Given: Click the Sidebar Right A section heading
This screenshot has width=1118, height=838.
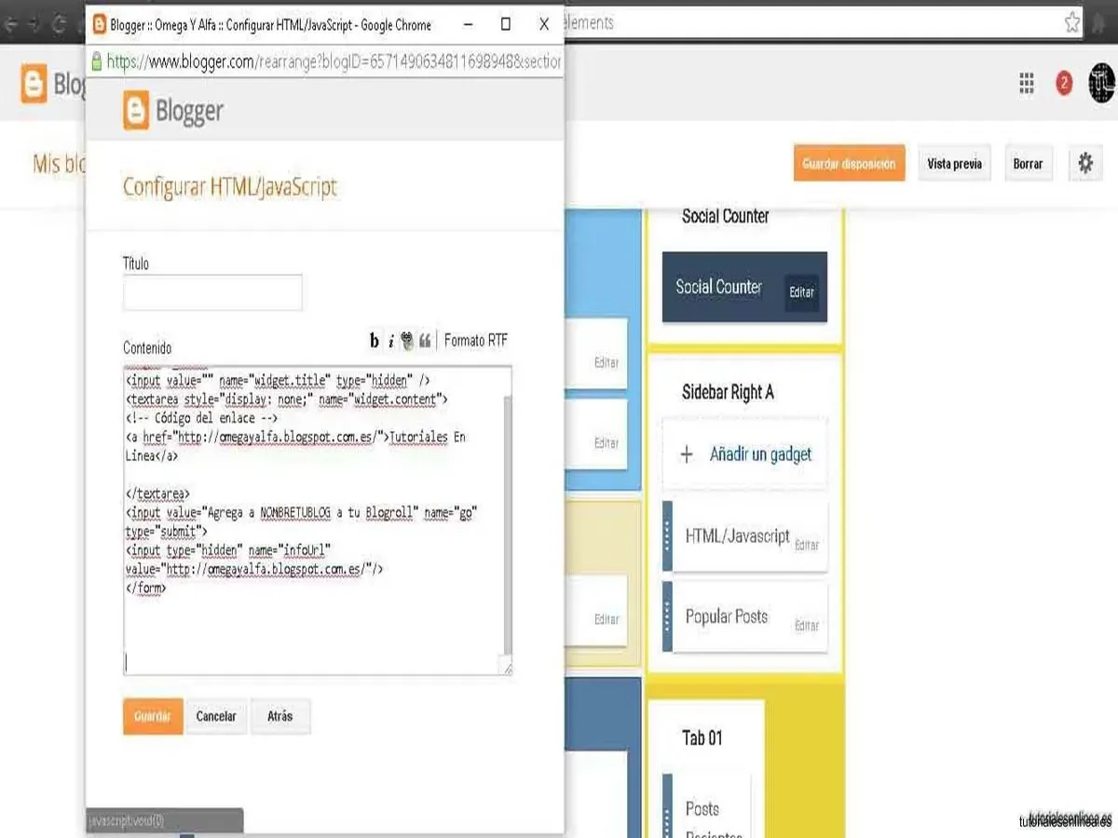Looking at the screenshot, I should [x=728, y=392].
